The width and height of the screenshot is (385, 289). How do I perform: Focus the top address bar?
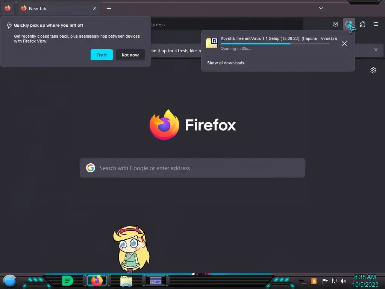pyautogui.click(x=226, y=24)
